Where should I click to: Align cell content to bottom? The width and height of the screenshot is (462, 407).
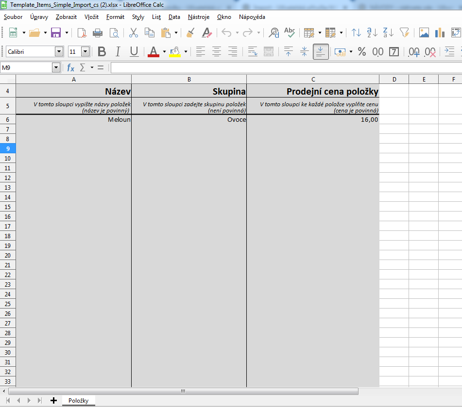(321, 52)
